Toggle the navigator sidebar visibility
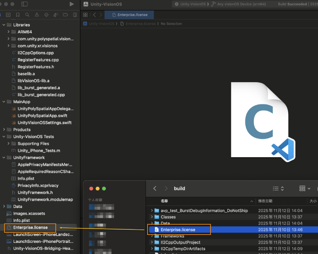 pyautogui.click(x=25, y=4)
